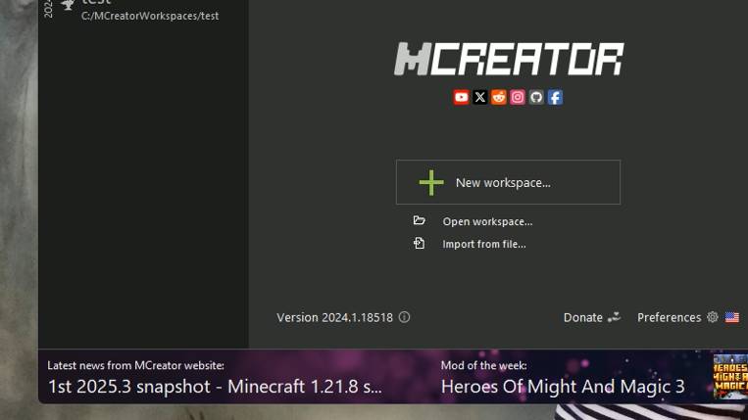Open the Reddit social icon

click(x=499, y=97)
